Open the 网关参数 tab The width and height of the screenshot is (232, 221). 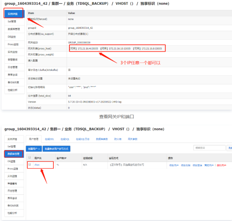(132, 139)
